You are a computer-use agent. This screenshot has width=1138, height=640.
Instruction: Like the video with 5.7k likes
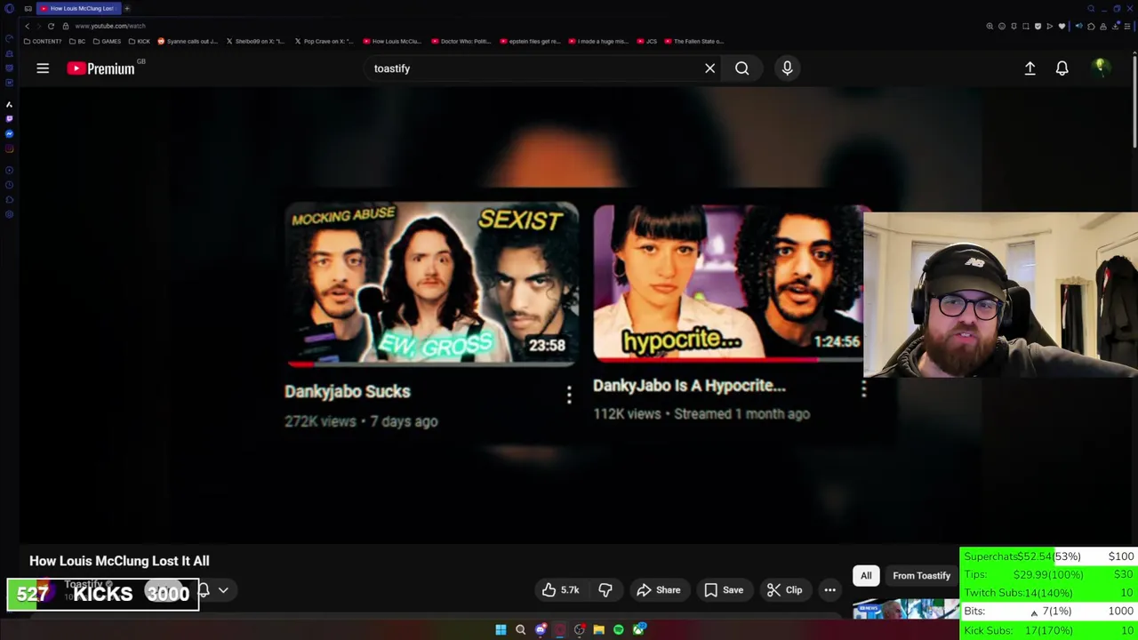[x=560, y=590]
